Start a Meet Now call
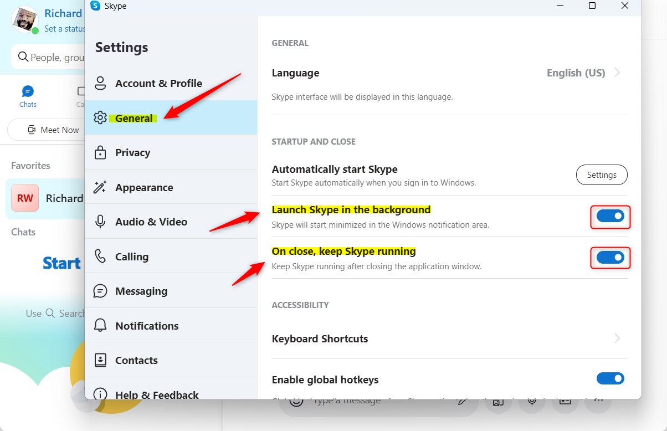Image resolution: width=667 pixels, height=431 pixels. pos(53,130)
